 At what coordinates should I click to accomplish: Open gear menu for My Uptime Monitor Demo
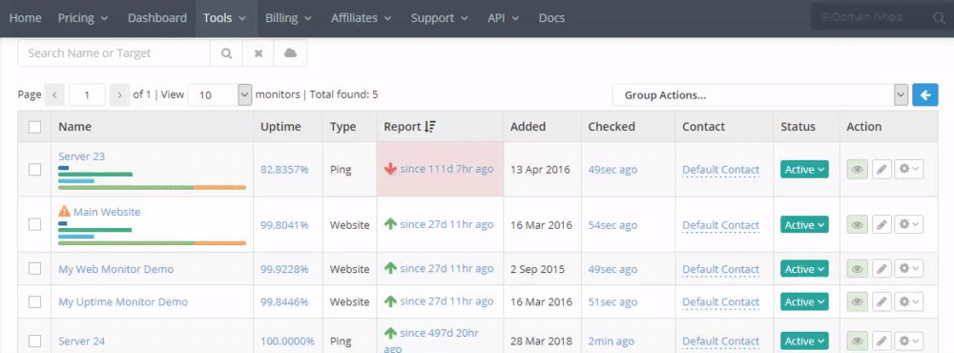909,301
